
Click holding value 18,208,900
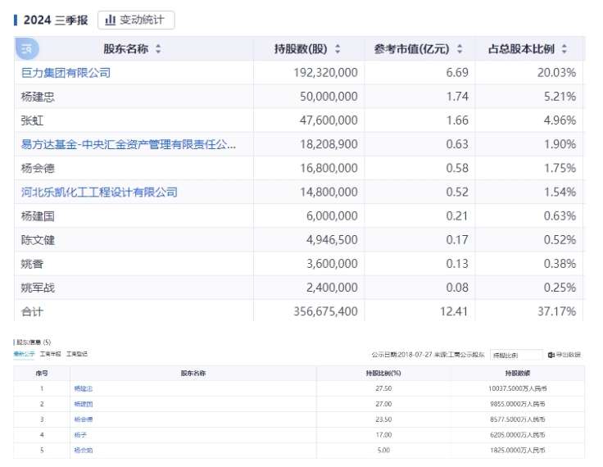coord(329,144)
